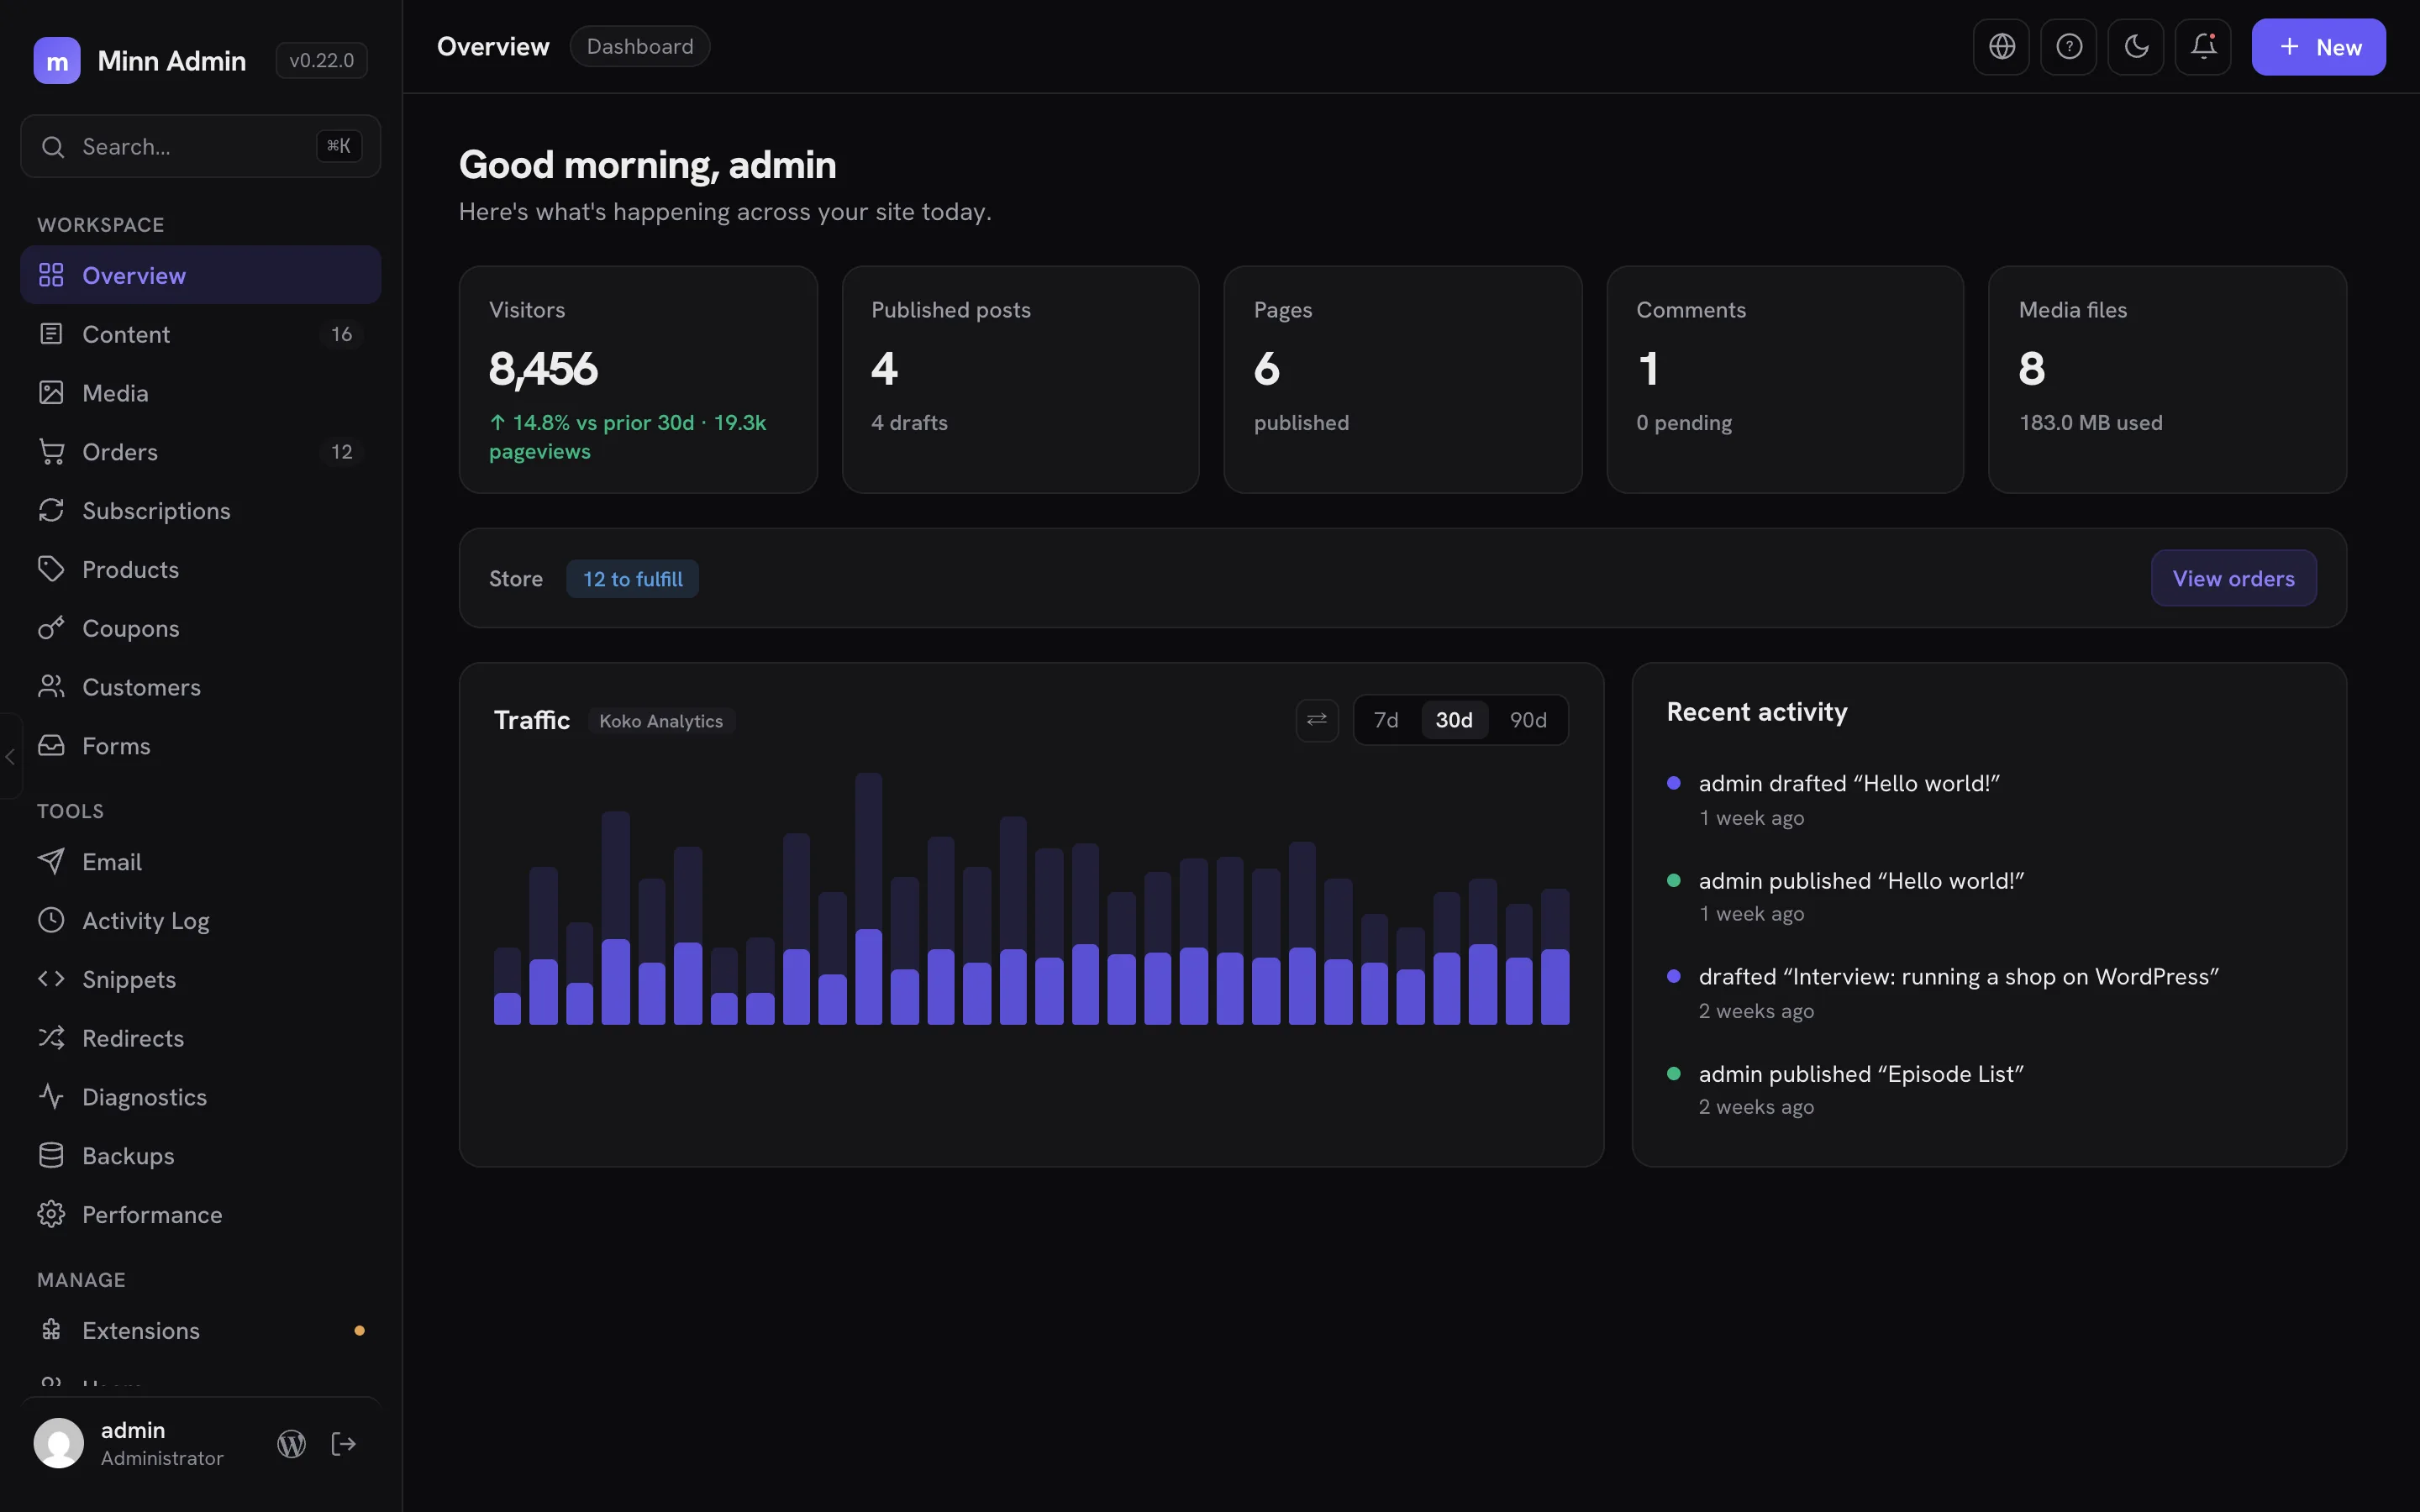Go to Orders
This screenshot has height=1512, width=2420.
tap(200, 452)
